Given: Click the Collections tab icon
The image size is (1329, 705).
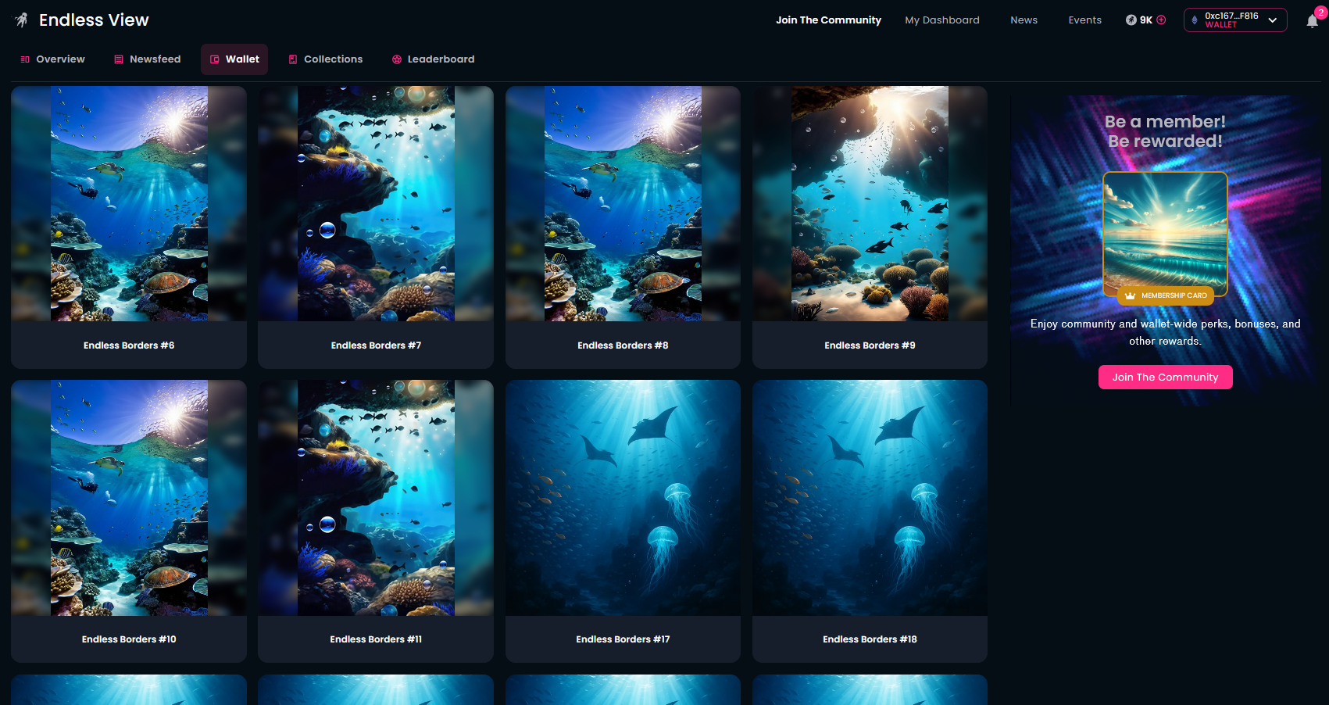Looking at the screenshot, I should [x=293, y=59].
